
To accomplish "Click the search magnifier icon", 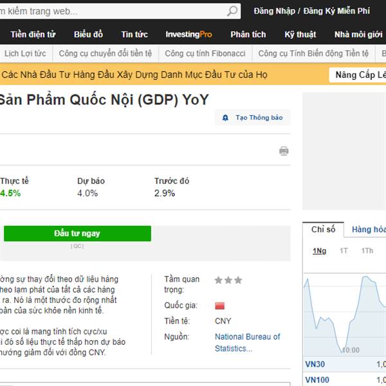I will (x=232, y=11).
